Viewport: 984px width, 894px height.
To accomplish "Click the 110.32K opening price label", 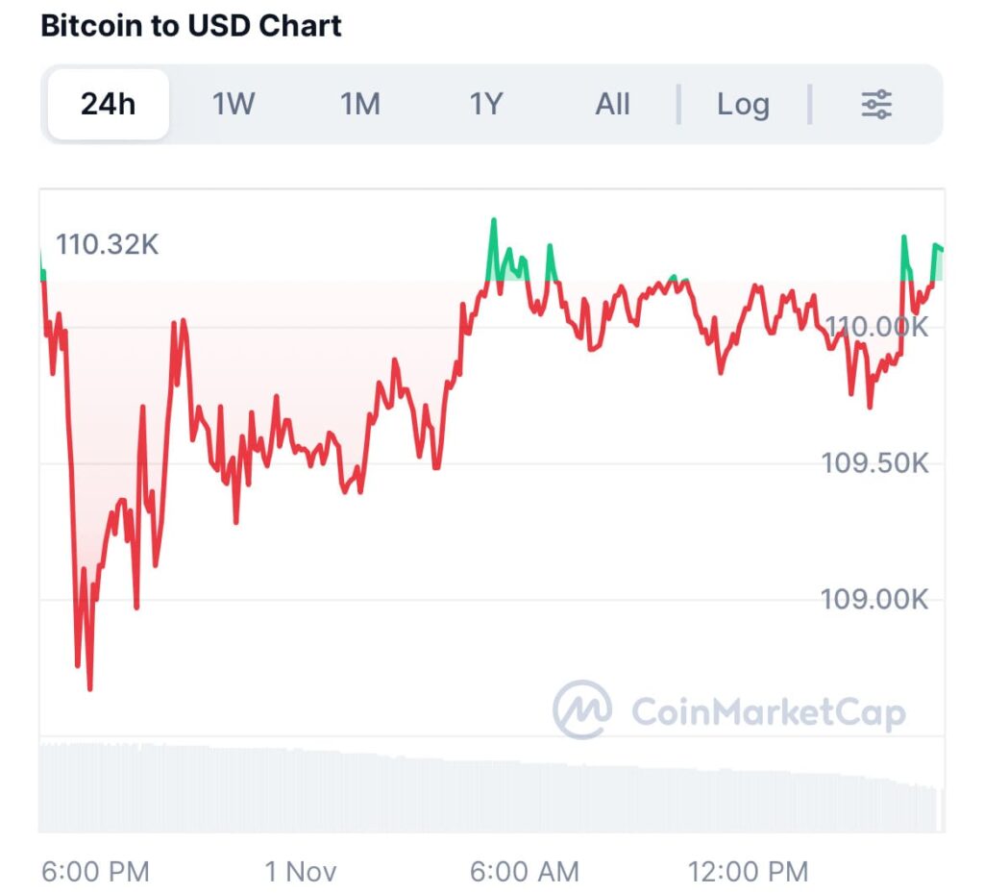I will coord(107,244).
